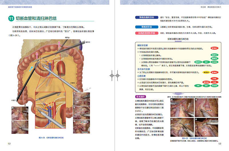Click the paragraph starting 右侧是胃结肠静脉干
Viewport: 229px width, 151px height.
[x=48, y=27]
